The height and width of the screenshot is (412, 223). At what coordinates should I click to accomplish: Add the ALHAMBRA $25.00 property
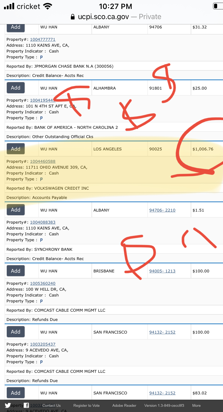coord(16,88)
